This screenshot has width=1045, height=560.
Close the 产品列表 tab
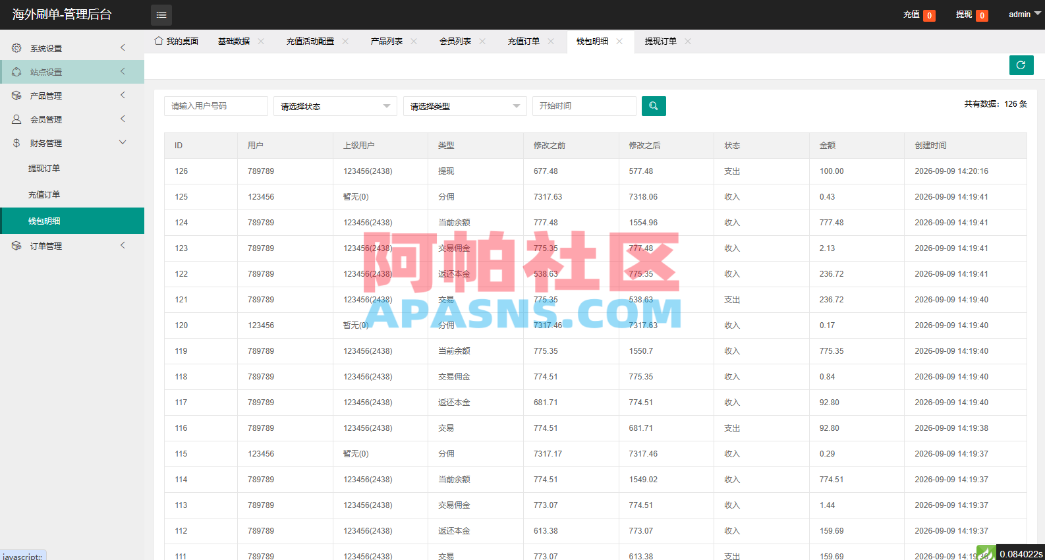point(414,41)
